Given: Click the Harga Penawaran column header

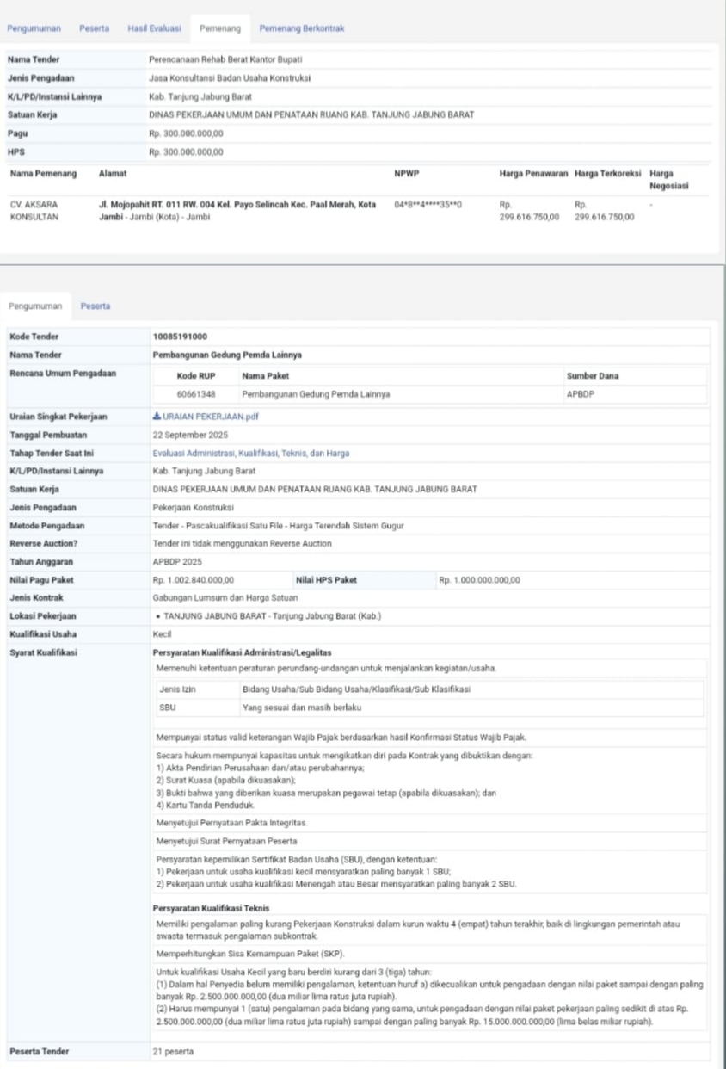Looking at the screenshot, I should click(533, 174).
